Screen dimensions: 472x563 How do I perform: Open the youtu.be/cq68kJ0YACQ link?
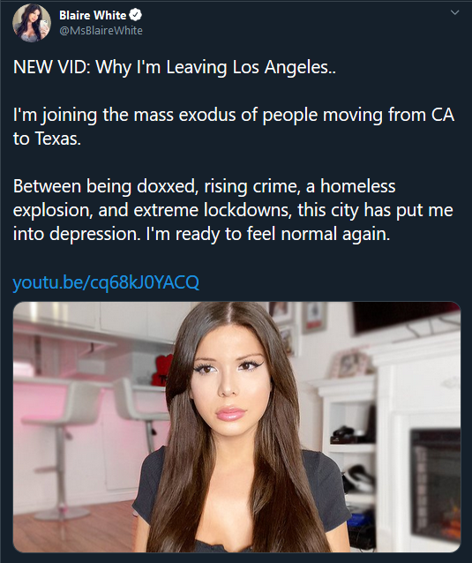106,282
